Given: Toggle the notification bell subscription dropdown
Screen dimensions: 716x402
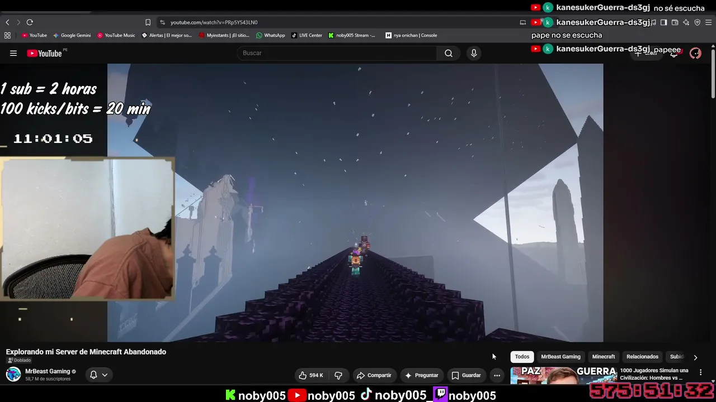Looking at the screenshot, I should coord(98,375).
